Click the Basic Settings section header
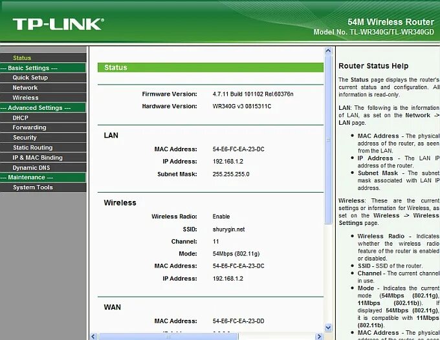Image resolution: width=440 pixels, height=340 pixels. pos(43,68)
